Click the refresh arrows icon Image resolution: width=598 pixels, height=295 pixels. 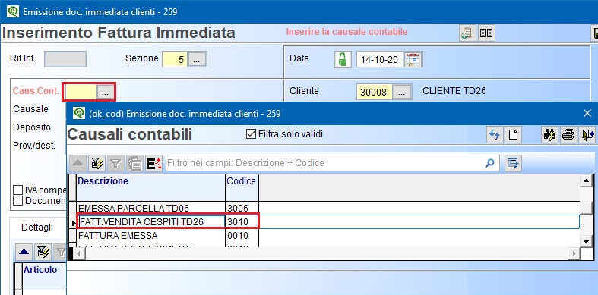pos(495,135)
